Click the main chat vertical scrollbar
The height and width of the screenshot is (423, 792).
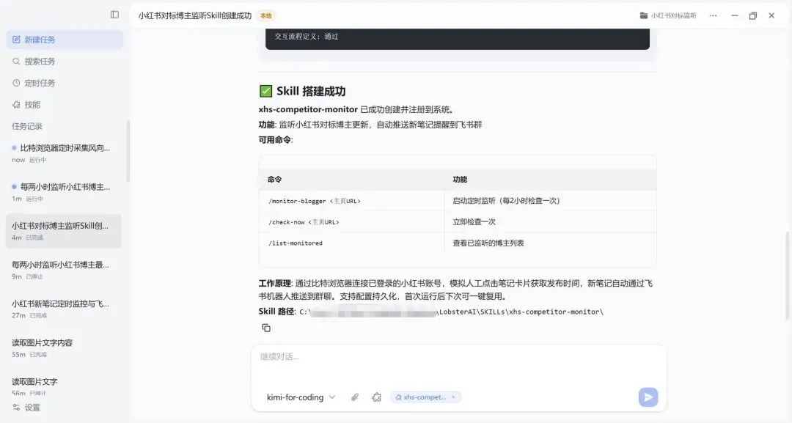point(787,275)
